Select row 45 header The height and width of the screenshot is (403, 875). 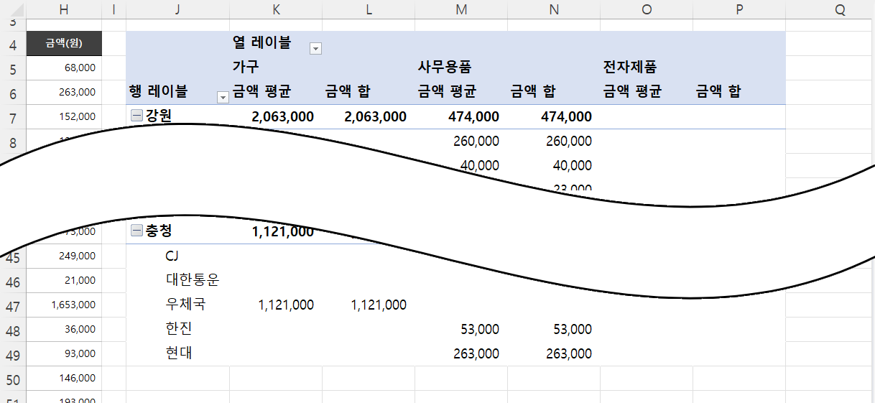click(13, 258)
